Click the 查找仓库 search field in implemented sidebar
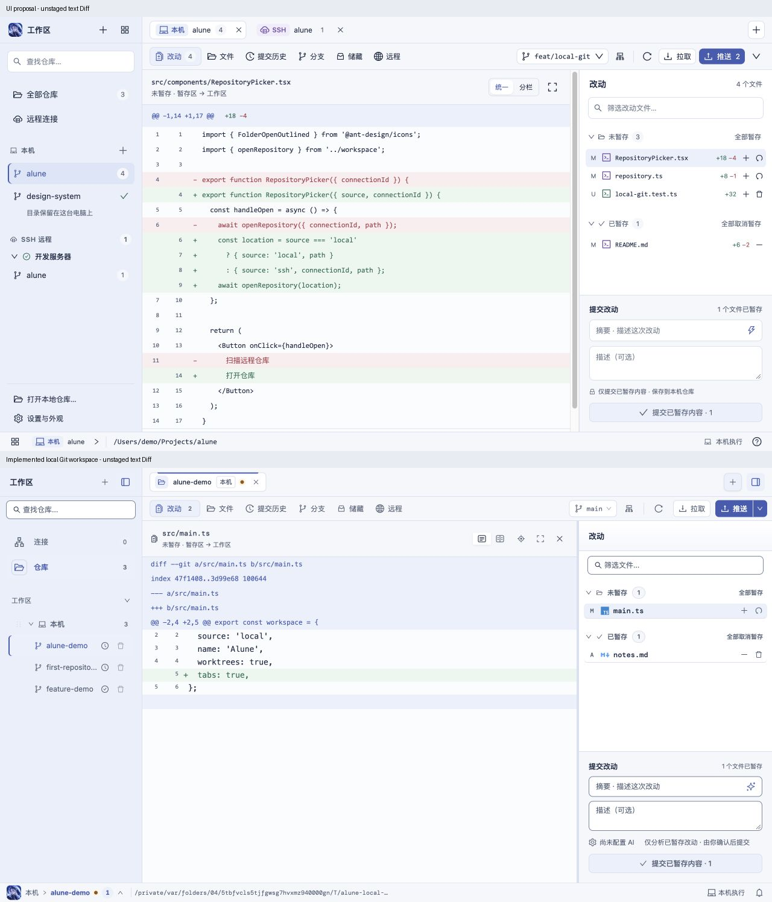772x902 pixels. (71, 509)
